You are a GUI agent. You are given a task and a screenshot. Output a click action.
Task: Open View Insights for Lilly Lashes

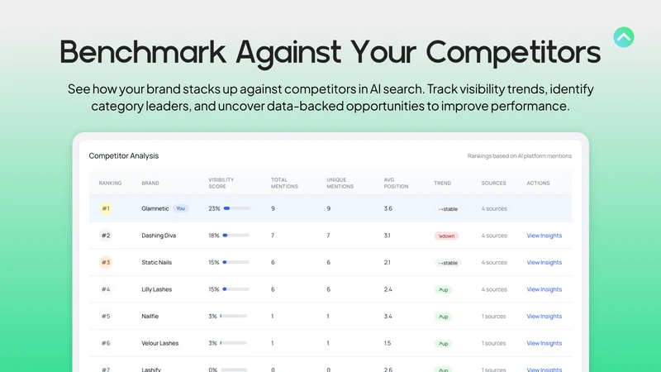544,289
